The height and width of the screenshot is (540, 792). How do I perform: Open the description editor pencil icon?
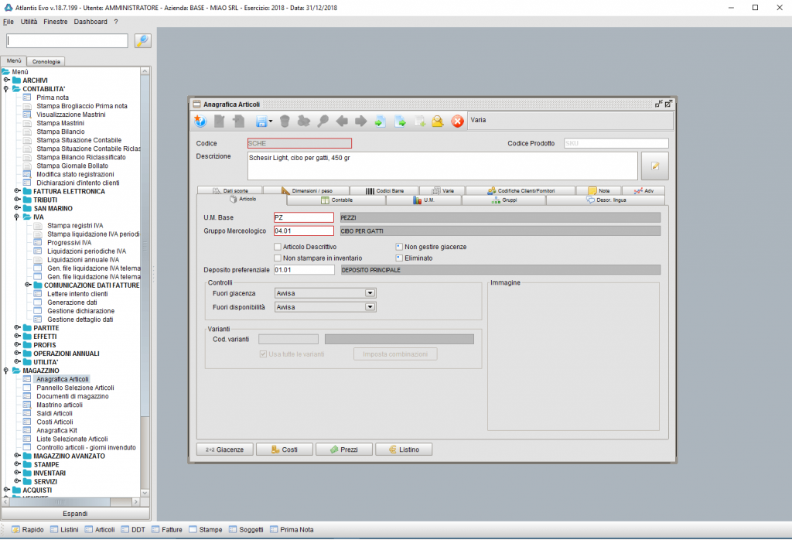pos(654,166)
